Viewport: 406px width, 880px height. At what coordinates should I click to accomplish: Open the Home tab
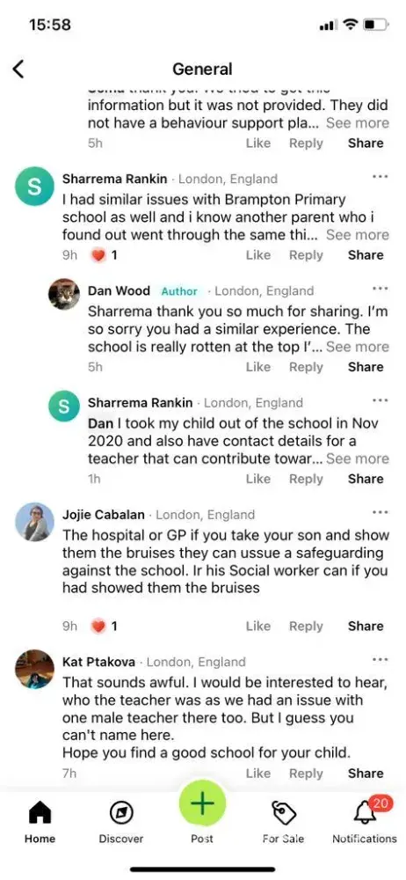pyautogui.click(x=40, y=821)
